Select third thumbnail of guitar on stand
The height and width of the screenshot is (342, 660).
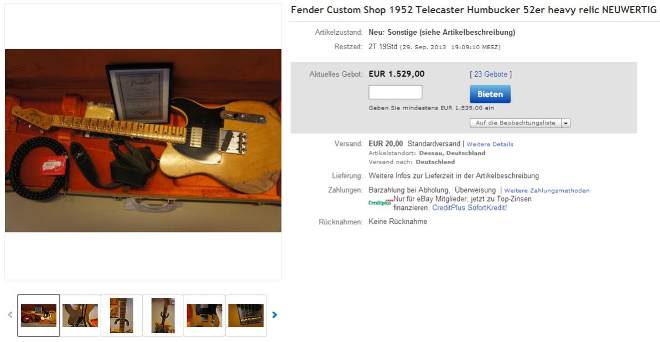coord(121,315)
